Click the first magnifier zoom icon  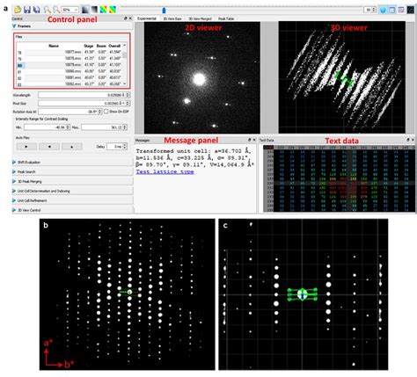coord(47,10)
